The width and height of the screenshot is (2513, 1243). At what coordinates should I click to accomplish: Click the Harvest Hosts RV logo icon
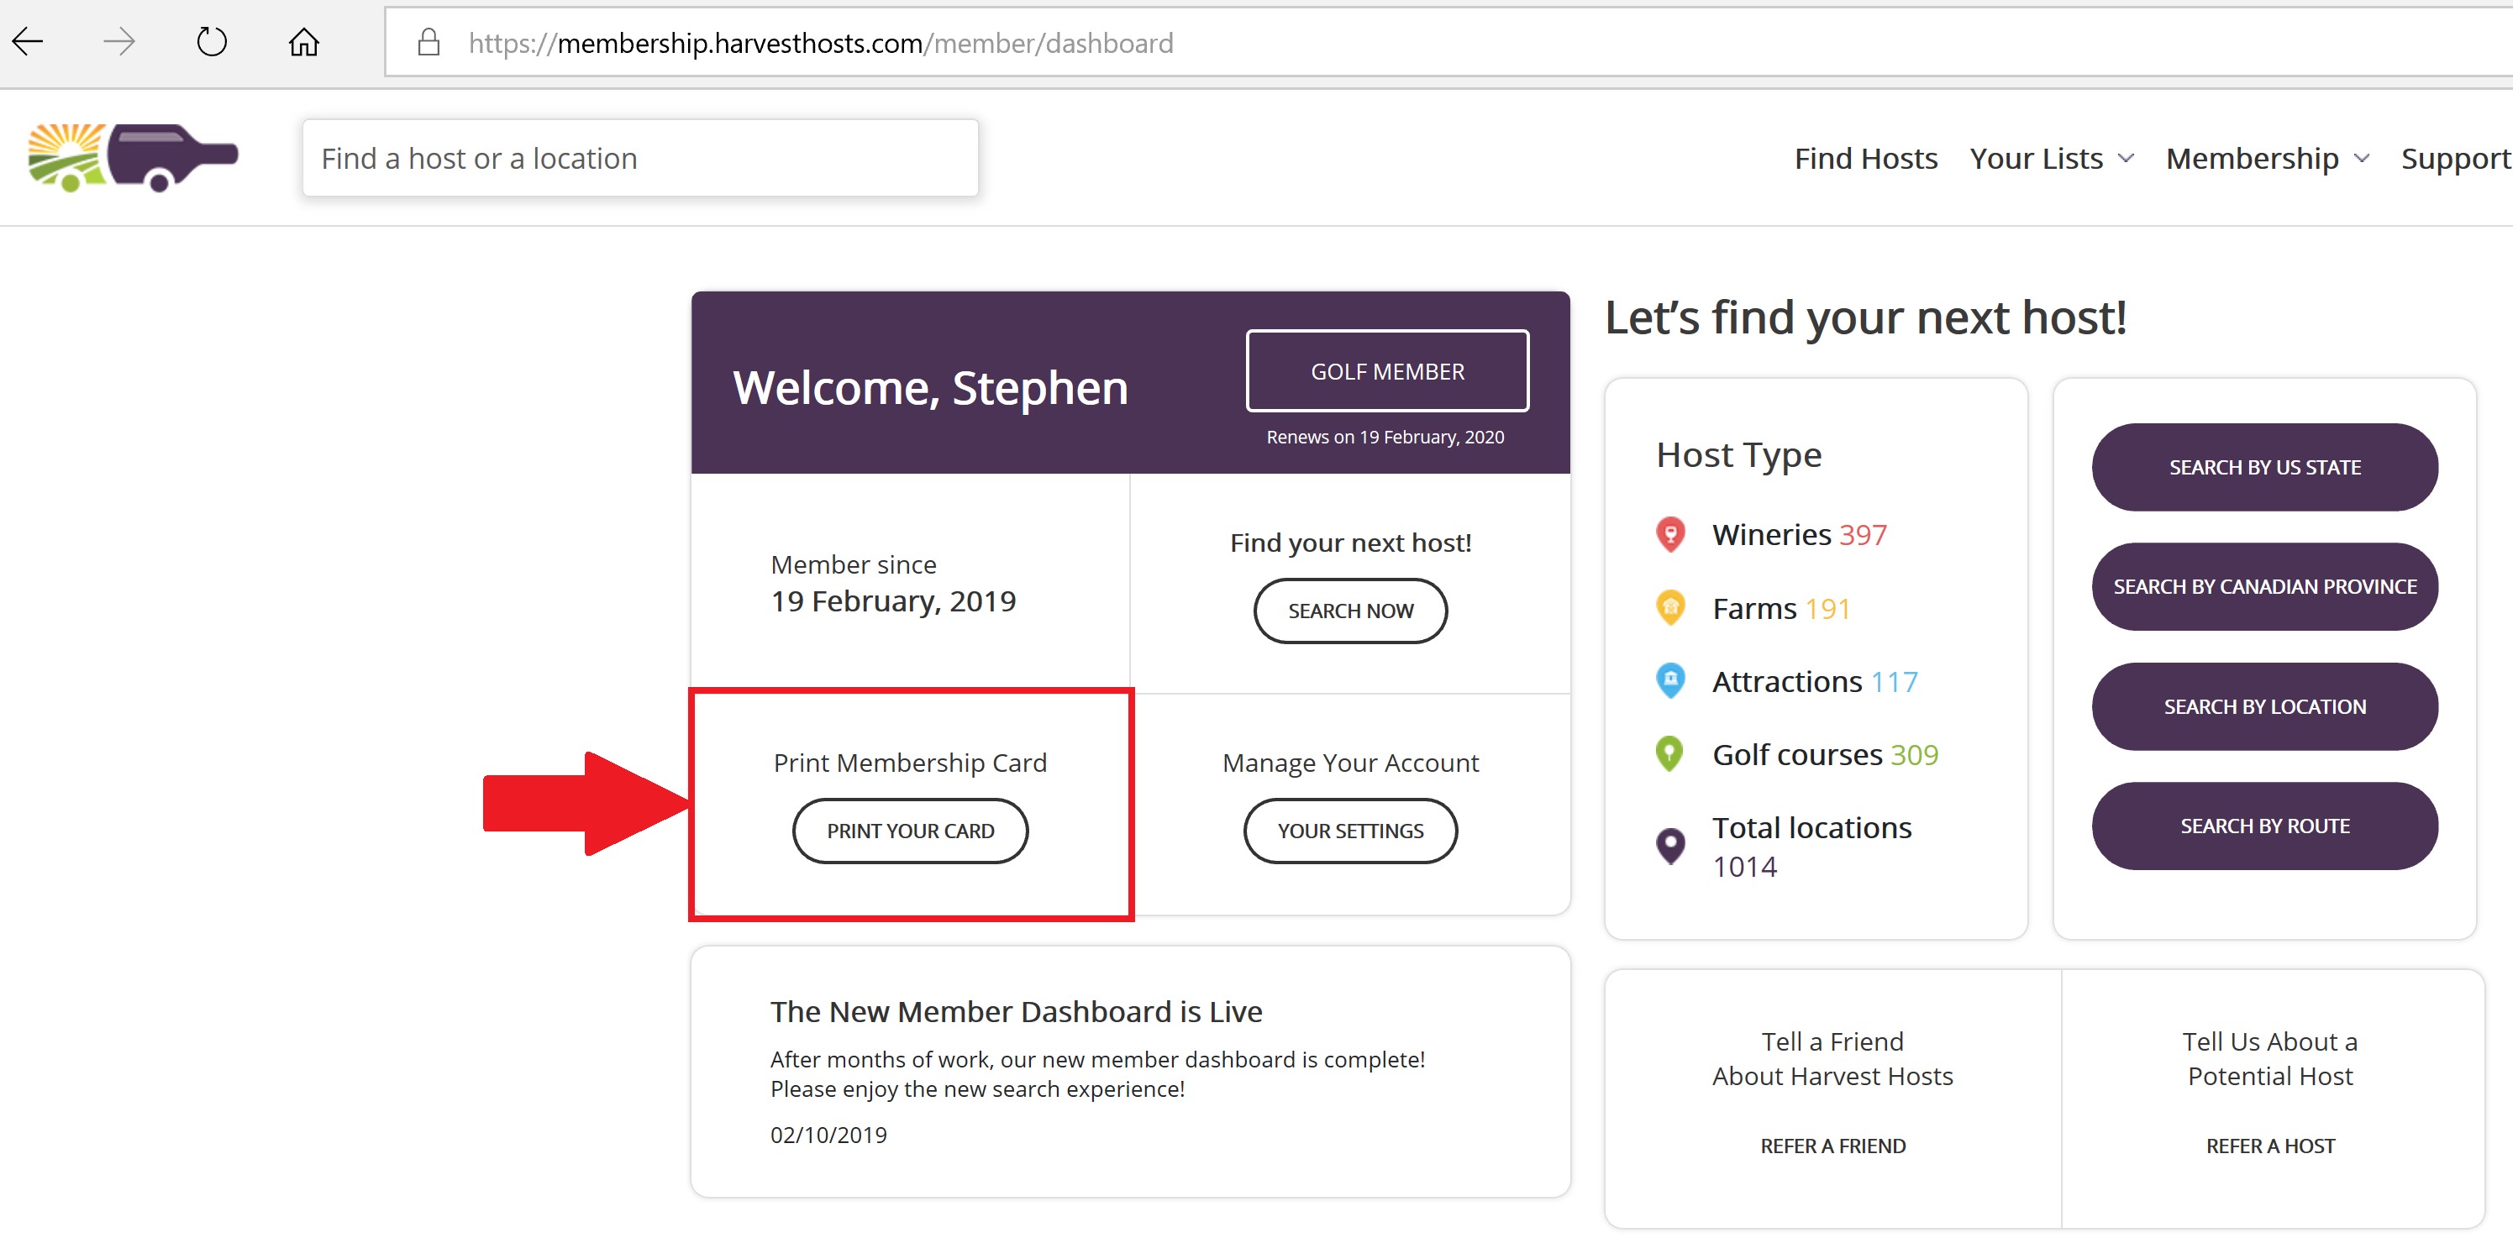click(x=134, y=155)
